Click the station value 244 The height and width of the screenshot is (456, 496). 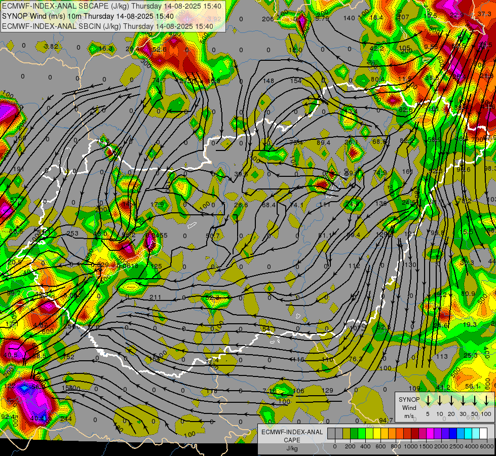[x=66, y=419]
